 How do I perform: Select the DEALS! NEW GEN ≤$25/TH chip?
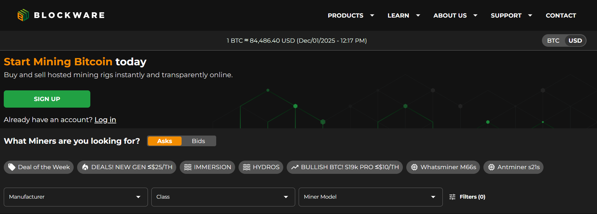point(127,167)
